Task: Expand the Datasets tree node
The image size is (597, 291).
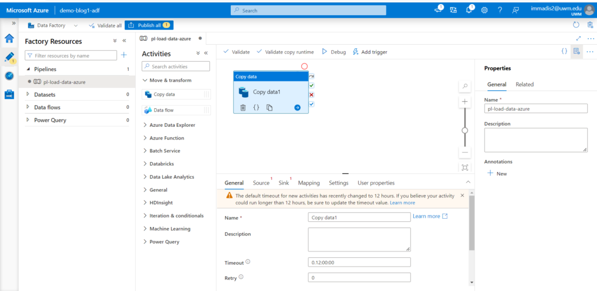Action: [x=28, y=94]
